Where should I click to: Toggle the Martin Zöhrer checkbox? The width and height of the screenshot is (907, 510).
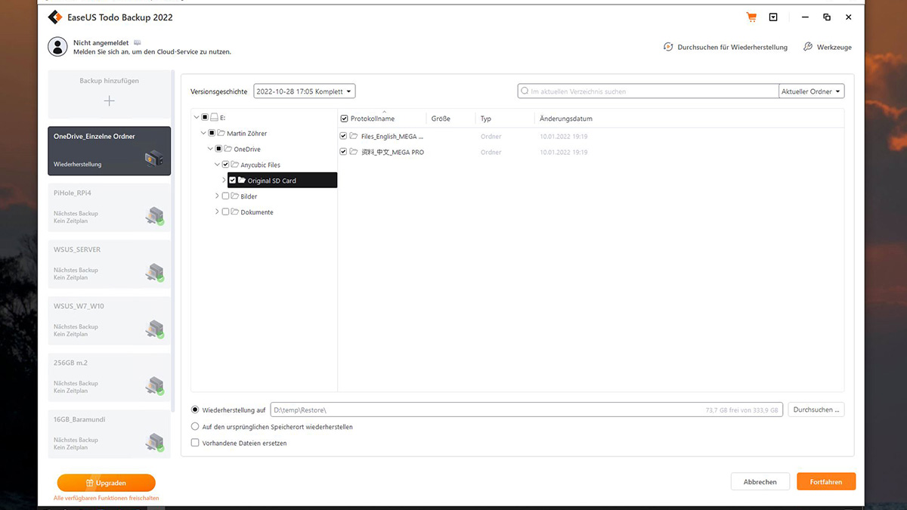[x=212, y=134]
